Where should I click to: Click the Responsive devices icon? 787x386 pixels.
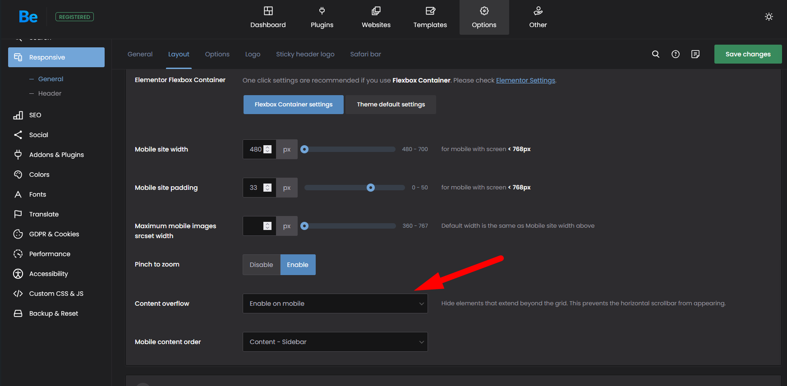tap(18, 57)
